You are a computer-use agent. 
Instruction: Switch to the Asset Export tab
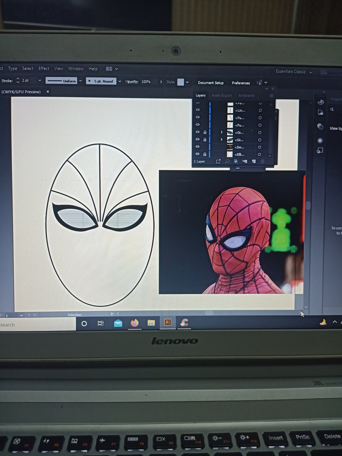point(222,96)
